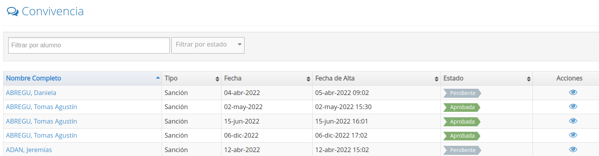View details of ADAN, Jeremías sanction
599x156 pixels.
[573, 150]
